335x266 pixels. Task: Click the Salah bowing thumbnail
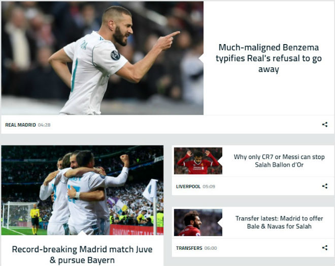click(x=198, y=161)
